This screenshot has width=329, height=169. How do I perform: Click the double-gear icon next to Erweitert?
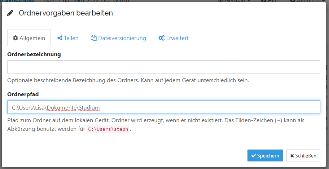[x=161, y=38]
